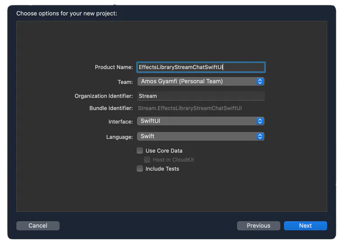This screenshot has width=341, height=246.
Task: Open the Team dropdown showing Amos Gyamfi
Action: pyautogui.click(x=201, y=82)
